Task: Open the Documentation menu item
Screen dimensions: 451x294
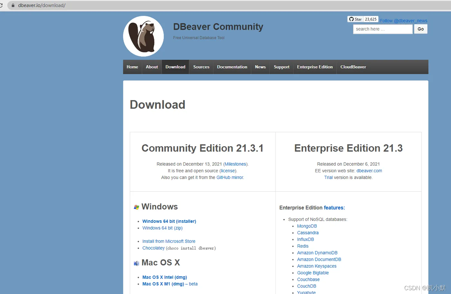Action: pos(232,67)
